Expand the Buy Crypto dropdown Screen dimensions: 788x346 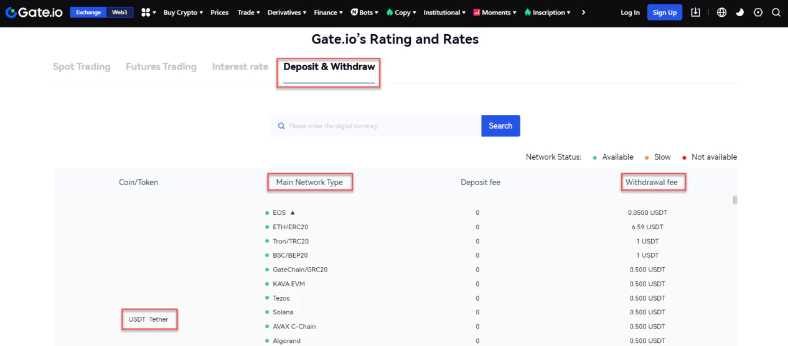(x=183, y=12)
